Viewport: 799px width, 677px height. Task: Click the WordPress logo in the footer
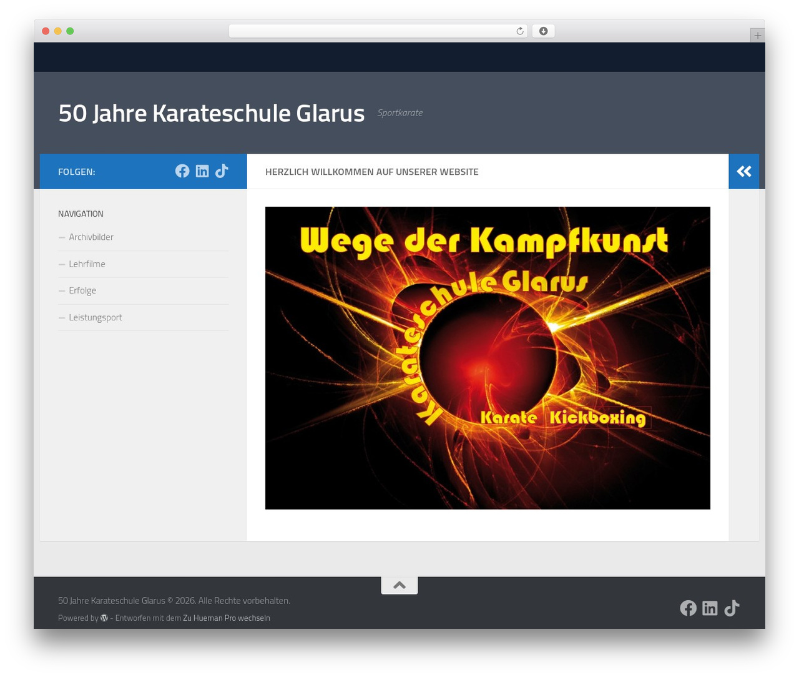[104, 618]
